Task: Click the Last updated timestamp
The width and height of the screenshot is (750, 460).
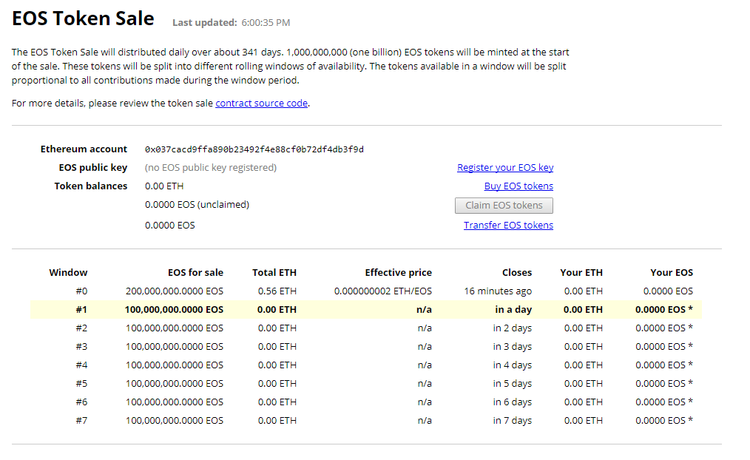Action: click(x=266, y=23)
